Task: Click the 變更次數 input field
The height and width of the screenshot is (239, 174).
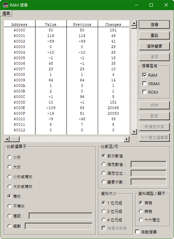Action: pyautogui.click(x=149, y=182)
